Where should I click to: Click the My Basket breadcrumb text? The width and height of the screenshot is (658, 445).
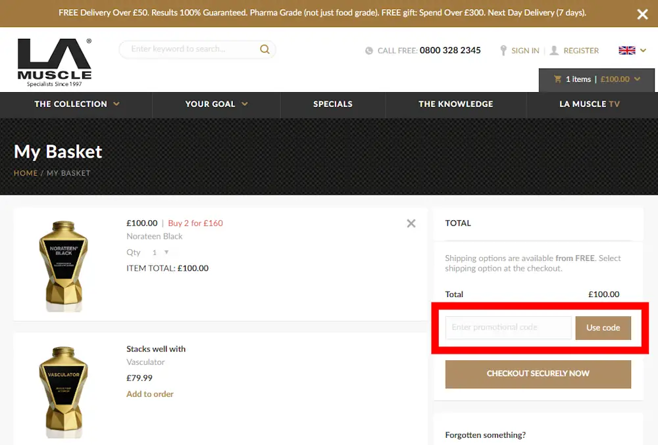click(68, 173)
